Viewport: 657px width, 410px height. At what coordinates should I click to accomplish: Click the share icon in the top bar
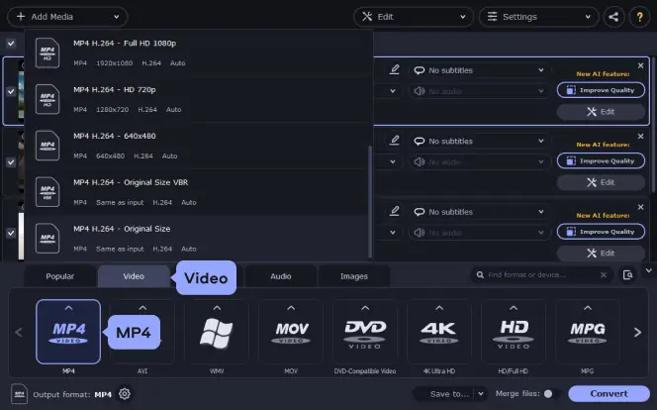[x=613, y=17]
